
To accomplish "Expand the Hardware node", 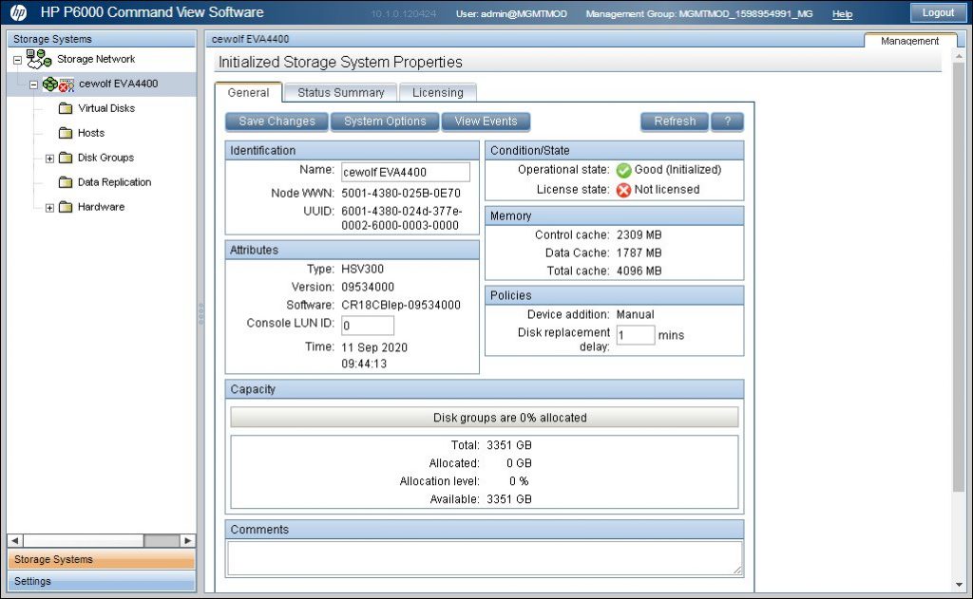I will point(49,208).
